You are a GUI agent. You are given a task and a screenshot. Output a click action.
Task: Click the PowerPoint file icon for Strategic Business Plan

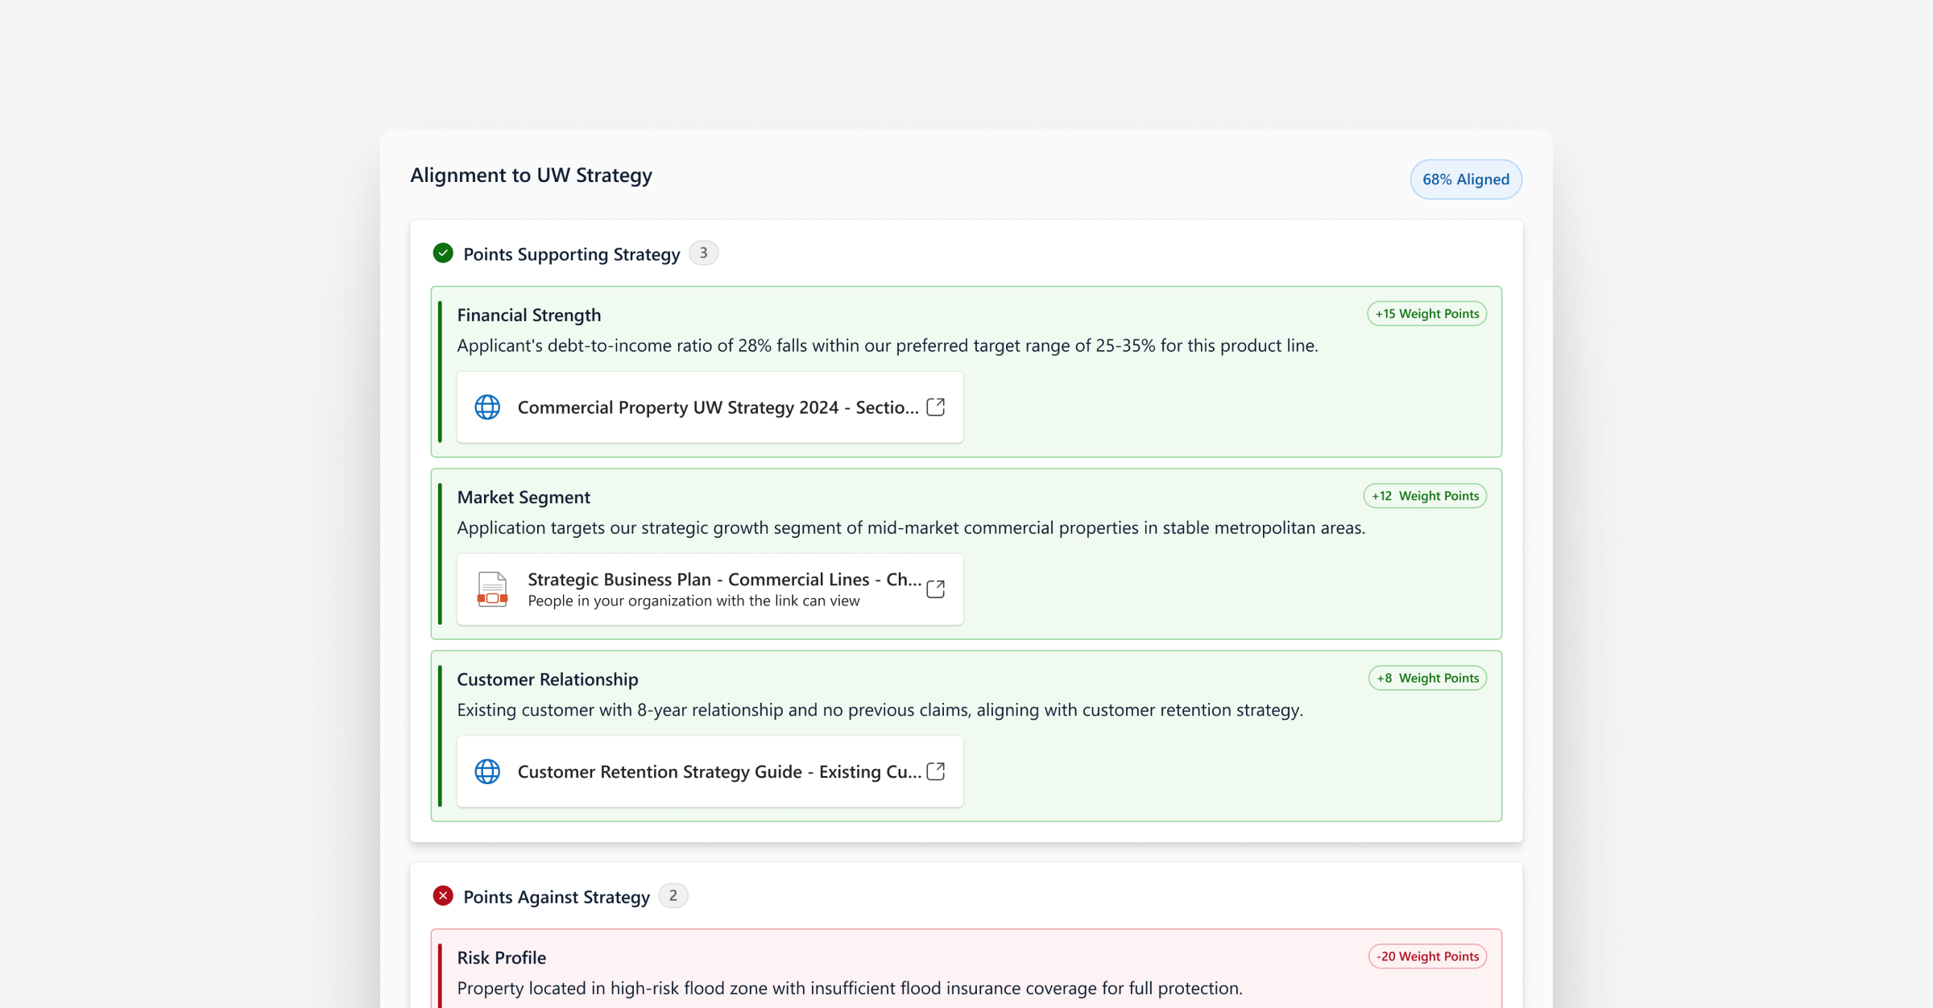coord(492,589)
